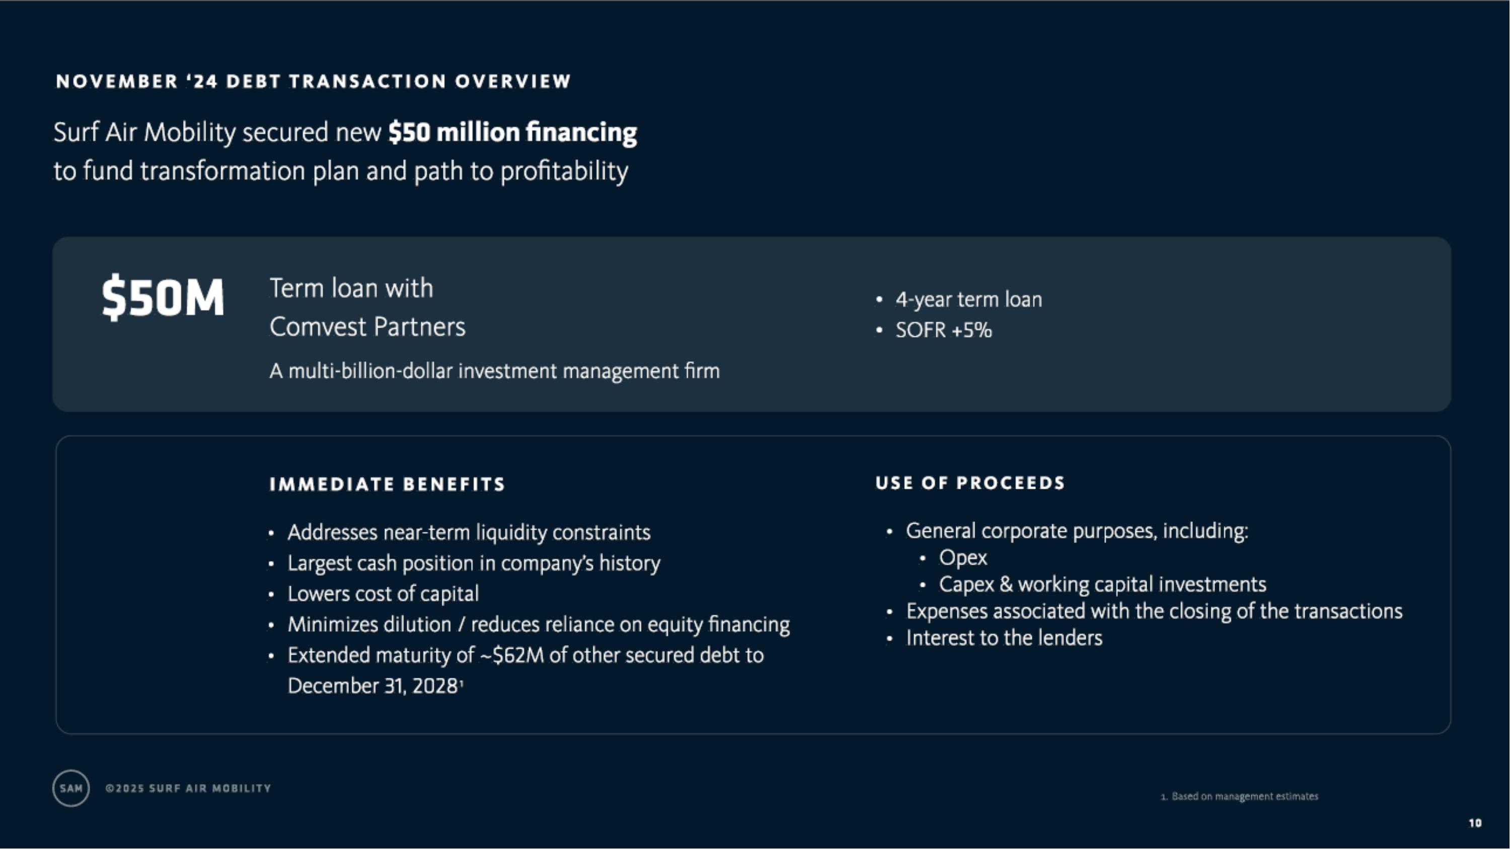Click 'General corporate purposes, including:' bullet
Viewport: 1510px width, 849px height.
1077,531
